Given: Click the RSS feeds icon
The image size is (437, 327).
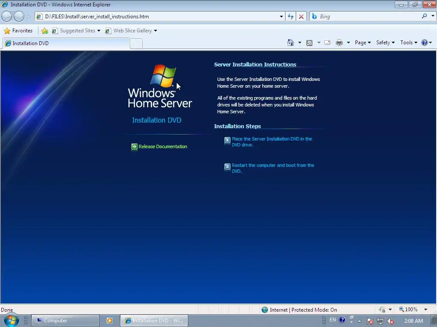Looking at the screenshot, I should 309,43.
